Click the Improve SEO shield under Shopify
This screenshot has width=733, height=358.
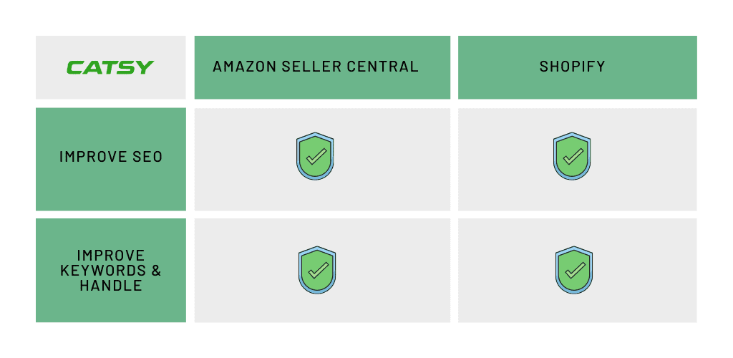(x=572, y=156)
